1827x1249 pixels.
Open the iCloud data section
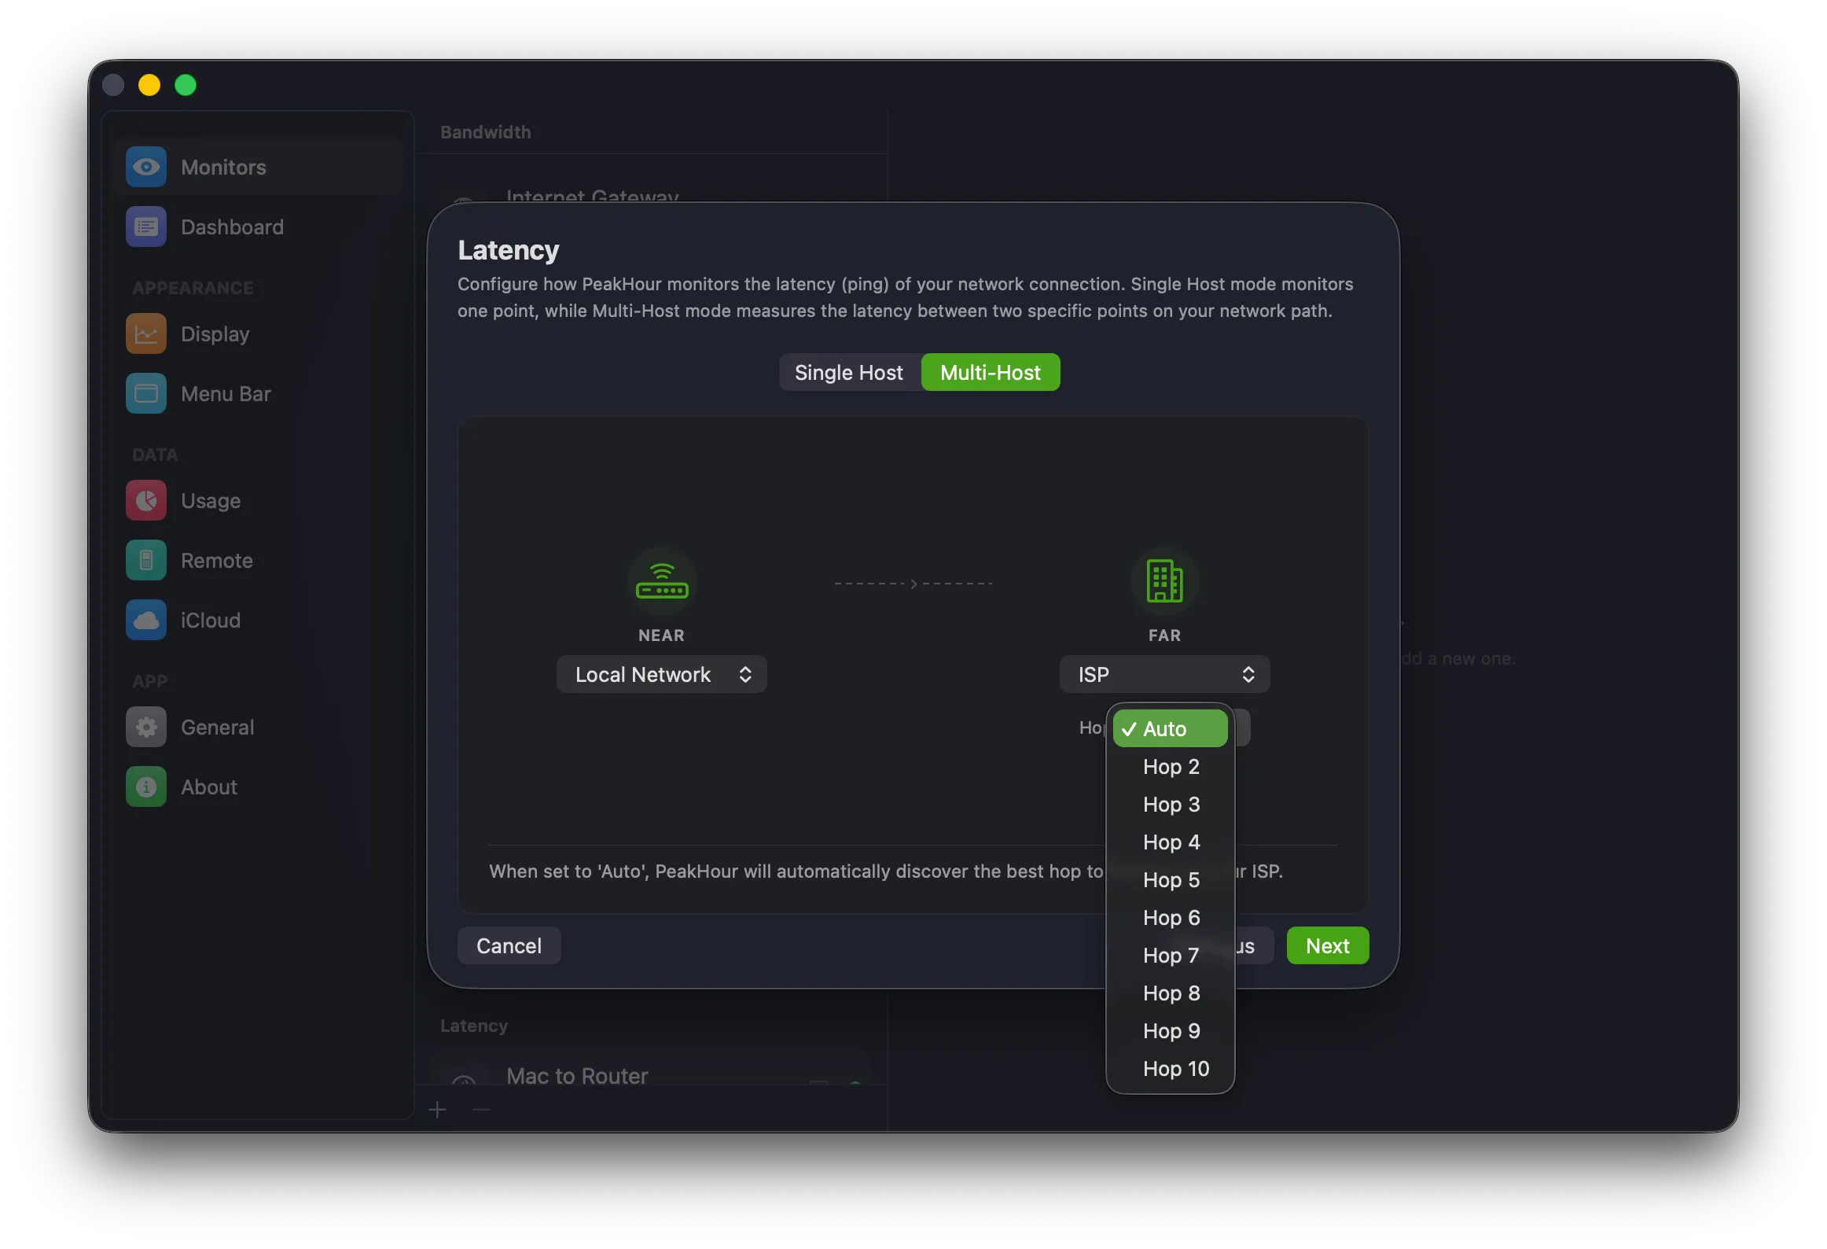pyautogui.click(x=259, y=620)
